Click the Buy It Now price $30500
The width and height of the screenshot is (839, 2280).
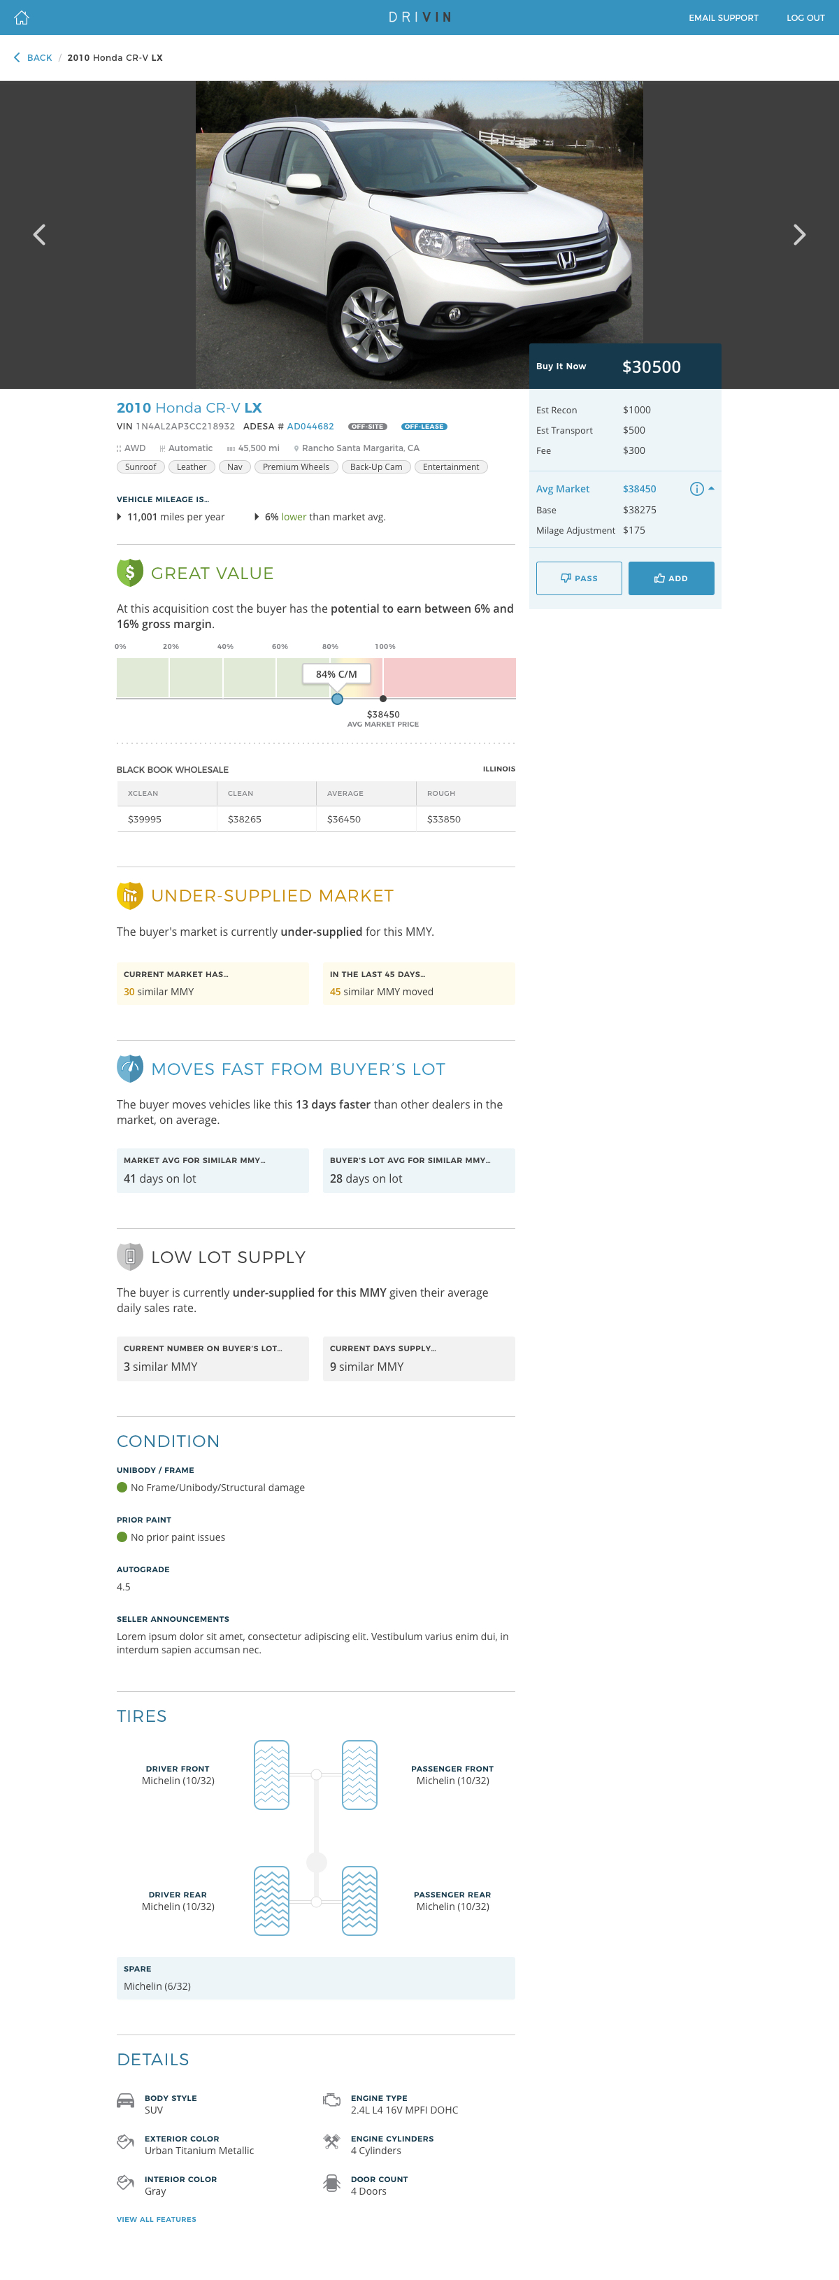coord(652,366)
